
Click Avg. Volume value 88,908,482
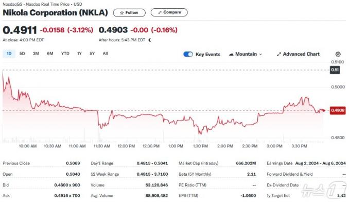(x=156, y=196)
